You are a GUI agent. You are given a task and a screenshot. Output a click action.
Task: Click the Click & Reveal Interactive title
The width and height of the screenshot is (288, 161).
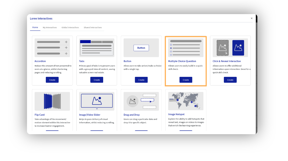[227, 61]
